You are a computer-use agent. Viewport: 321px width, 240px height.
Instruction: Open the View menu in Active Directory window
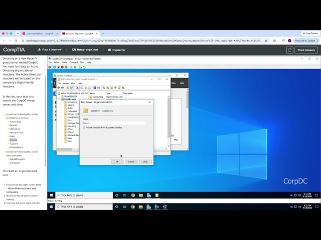click(73, 83)
